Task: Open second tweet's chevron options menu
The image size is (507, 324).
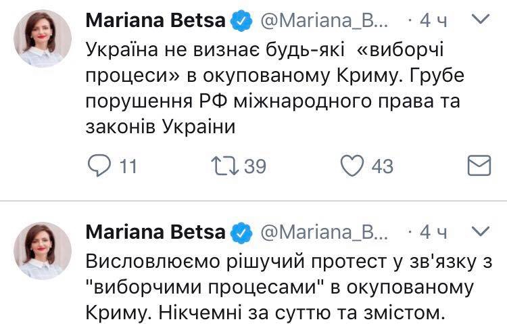Action: [479, 233]
